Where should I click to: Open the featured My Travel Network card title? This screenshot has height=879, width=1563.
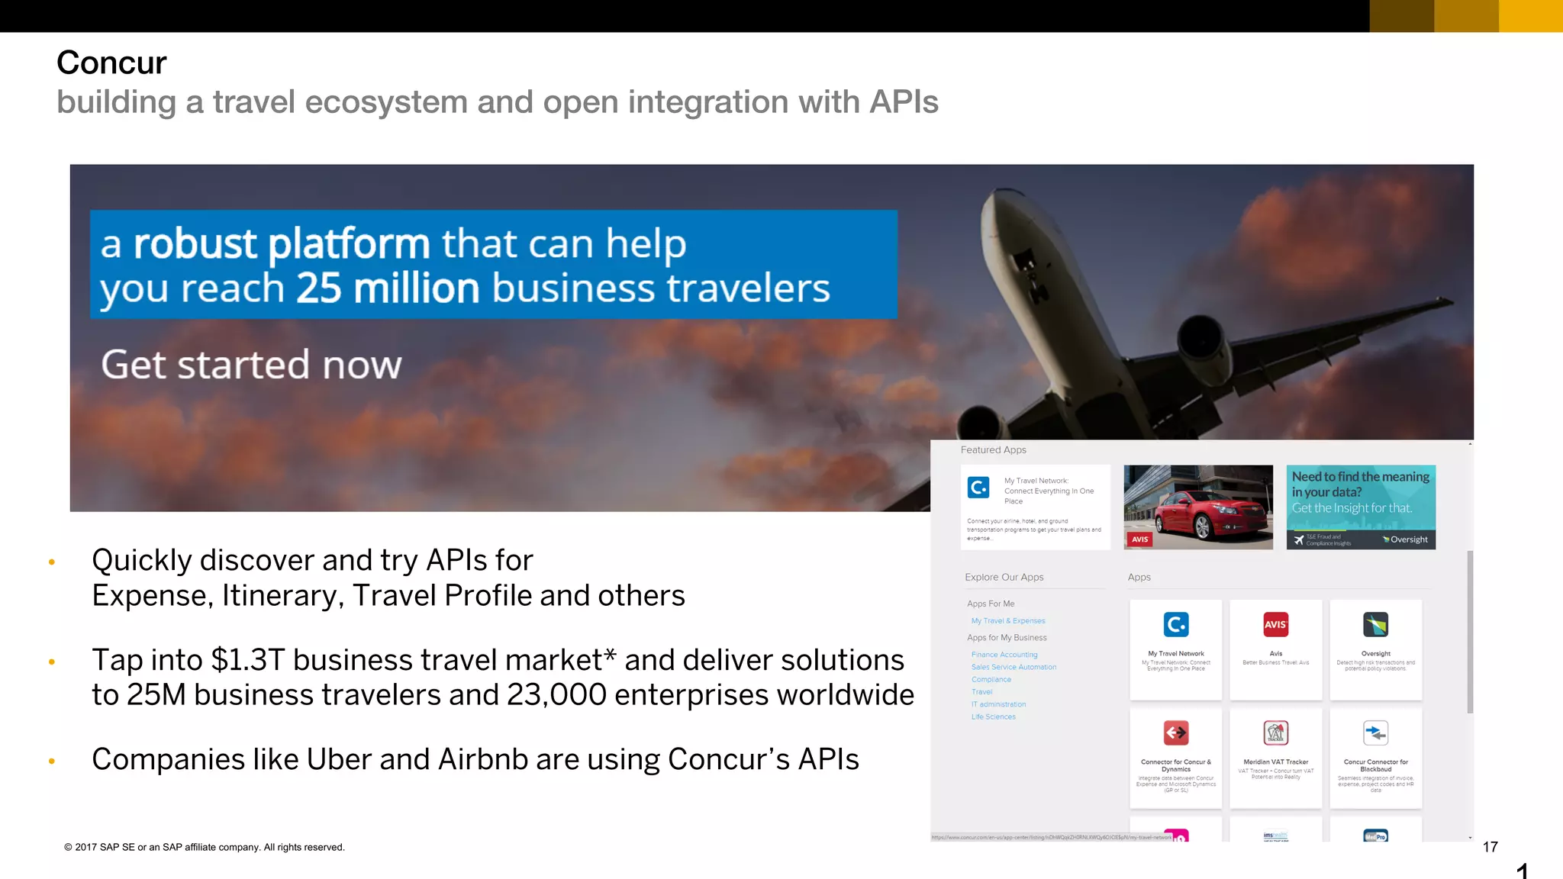pyautogui.click(x=1049, y=491)
